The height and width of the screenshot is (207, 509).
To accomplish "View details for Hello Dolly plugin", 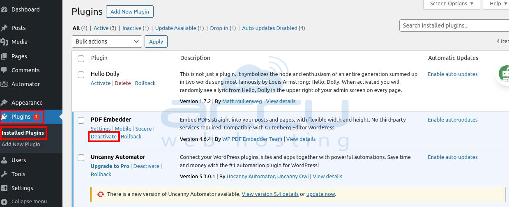I will click(281, 101).
